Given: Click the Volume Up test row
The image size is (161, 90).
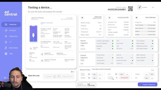Looking at the screenshot, I should [x=105, y=58].
